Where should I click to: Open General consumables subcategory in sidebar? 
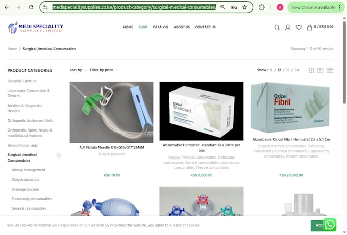point(29,208)
